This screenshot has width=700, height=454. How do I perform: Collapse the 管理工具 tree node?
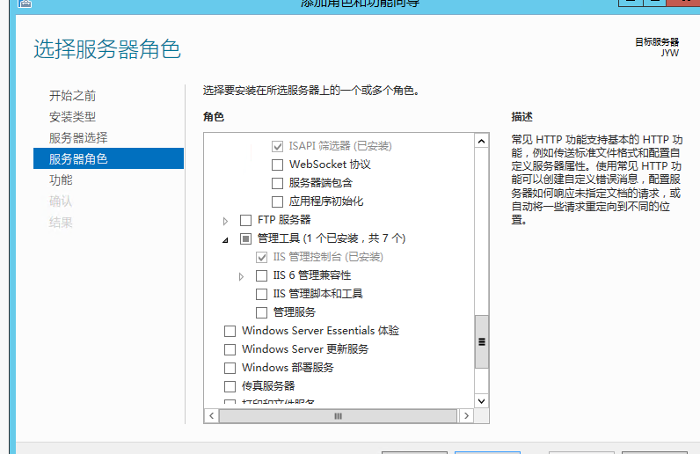(225, 239)
